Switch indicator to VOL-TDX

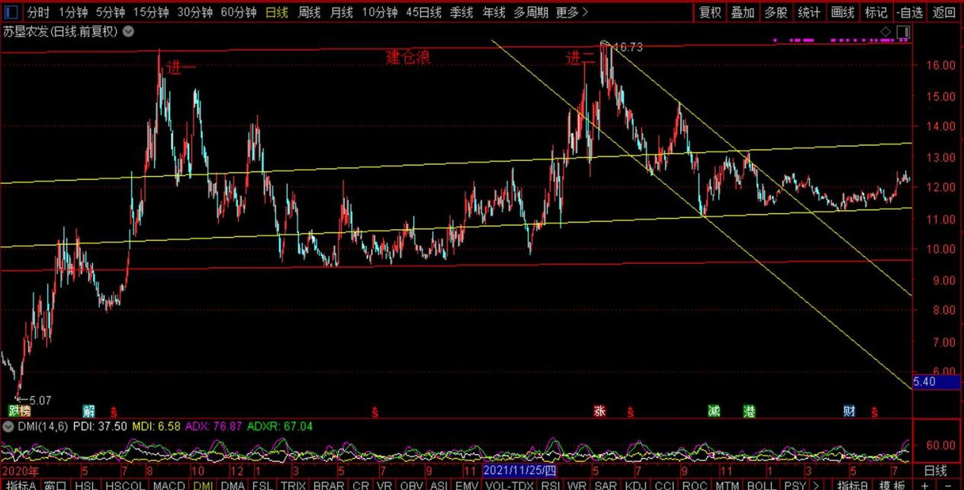click(x=509, y=485)
